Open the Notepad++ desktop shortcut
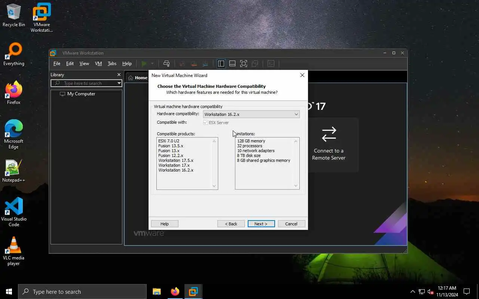 pyautogui.click(x=14, y=171)
